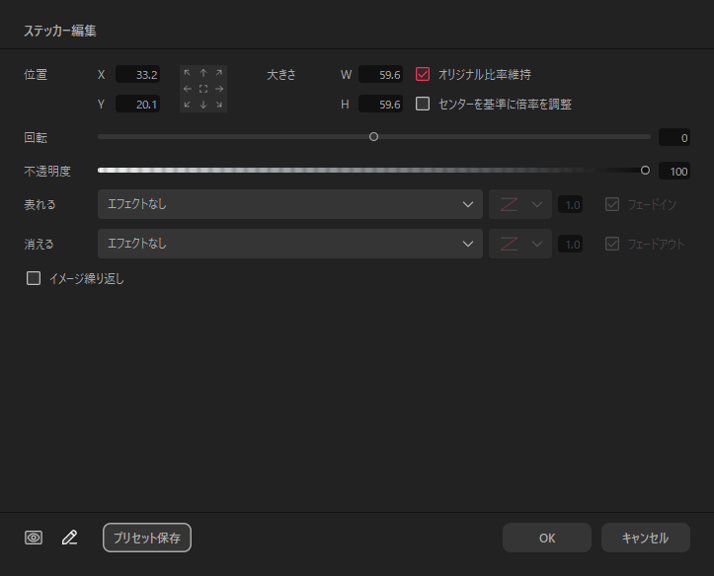The image size is (714, 576).
Task: Click キャンセル button
Action: 644,538
